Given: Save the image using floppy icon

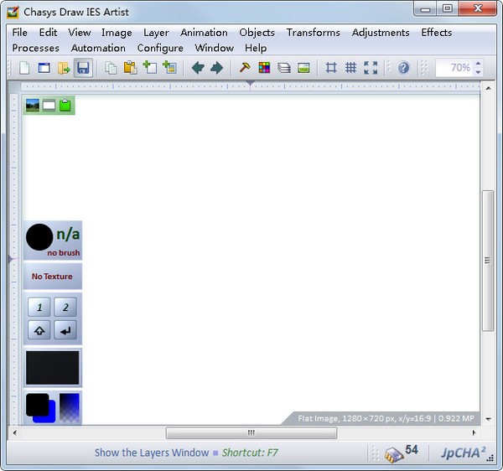Looking at the screenshot, I should [83, 68].
